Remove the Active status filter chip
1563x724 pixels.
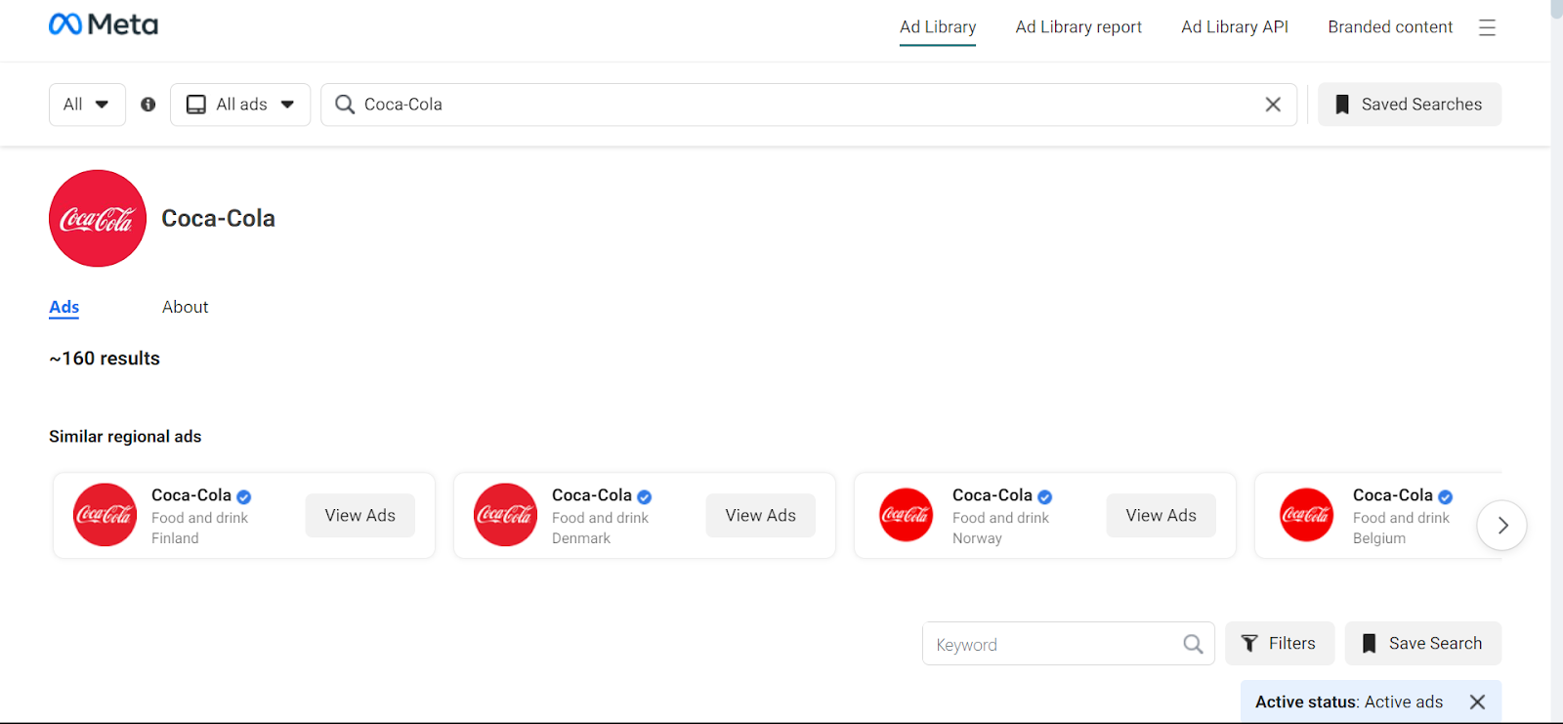(x=1477, y=702)
